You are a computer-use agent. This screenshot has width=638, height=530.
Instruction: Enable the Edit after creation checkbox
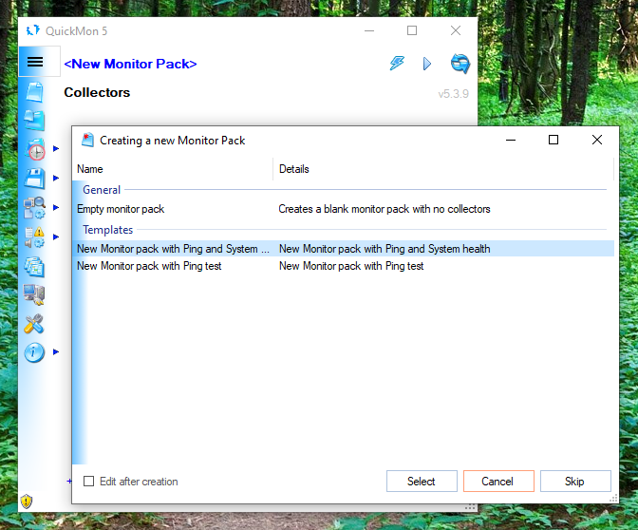[x=88, y=482]
